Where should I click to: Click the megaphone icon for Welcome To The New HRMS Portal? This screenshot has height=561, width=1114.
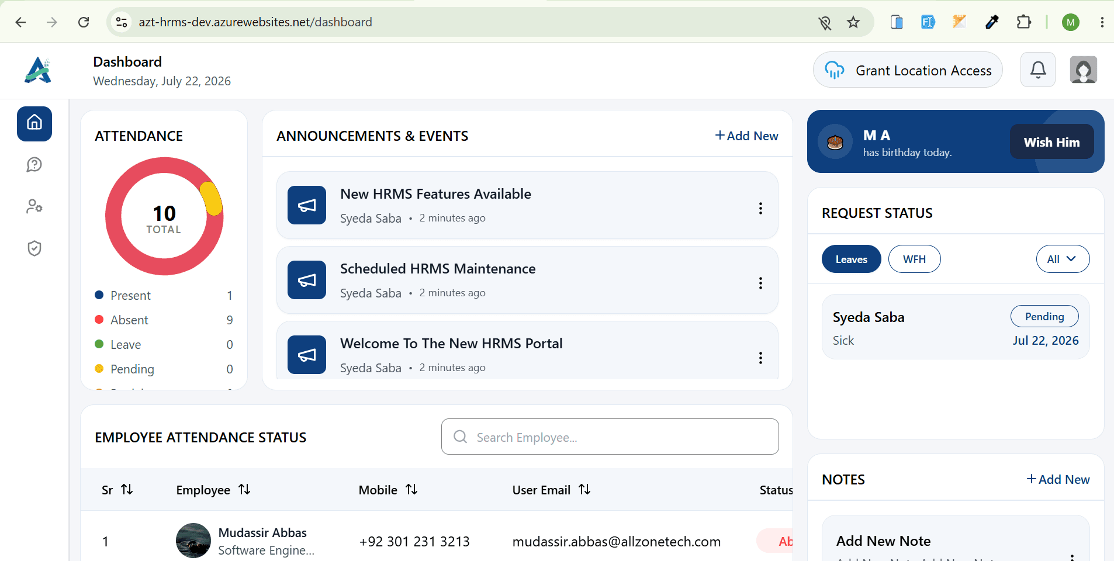click(x=307, y=355)
